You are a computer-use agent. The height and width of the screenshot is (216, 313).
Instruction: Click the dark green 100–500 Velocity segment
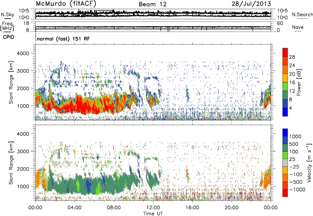(285, 148)
